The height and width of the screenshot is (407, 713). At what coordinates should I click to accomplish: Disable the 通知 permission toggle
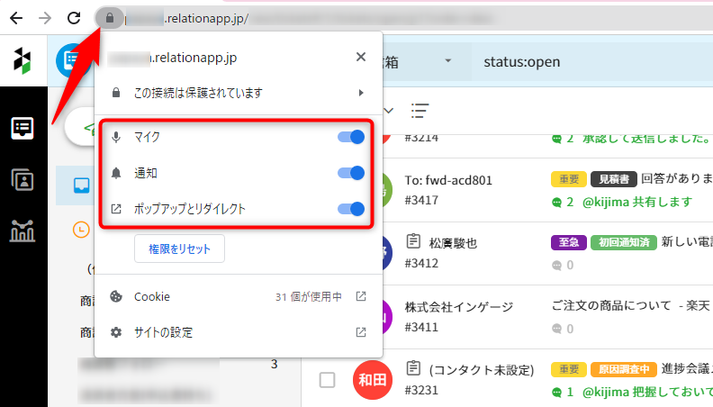(350, 173)
